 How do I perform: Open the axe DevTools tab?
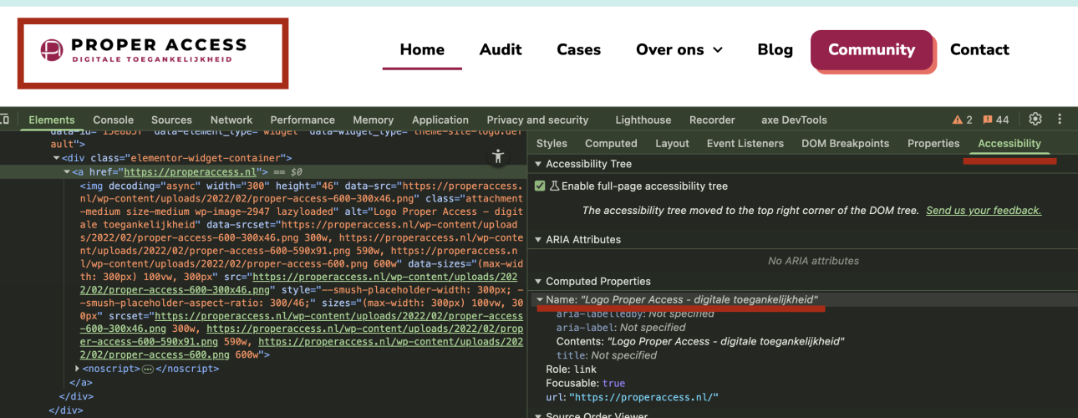(x=794, y=120)
